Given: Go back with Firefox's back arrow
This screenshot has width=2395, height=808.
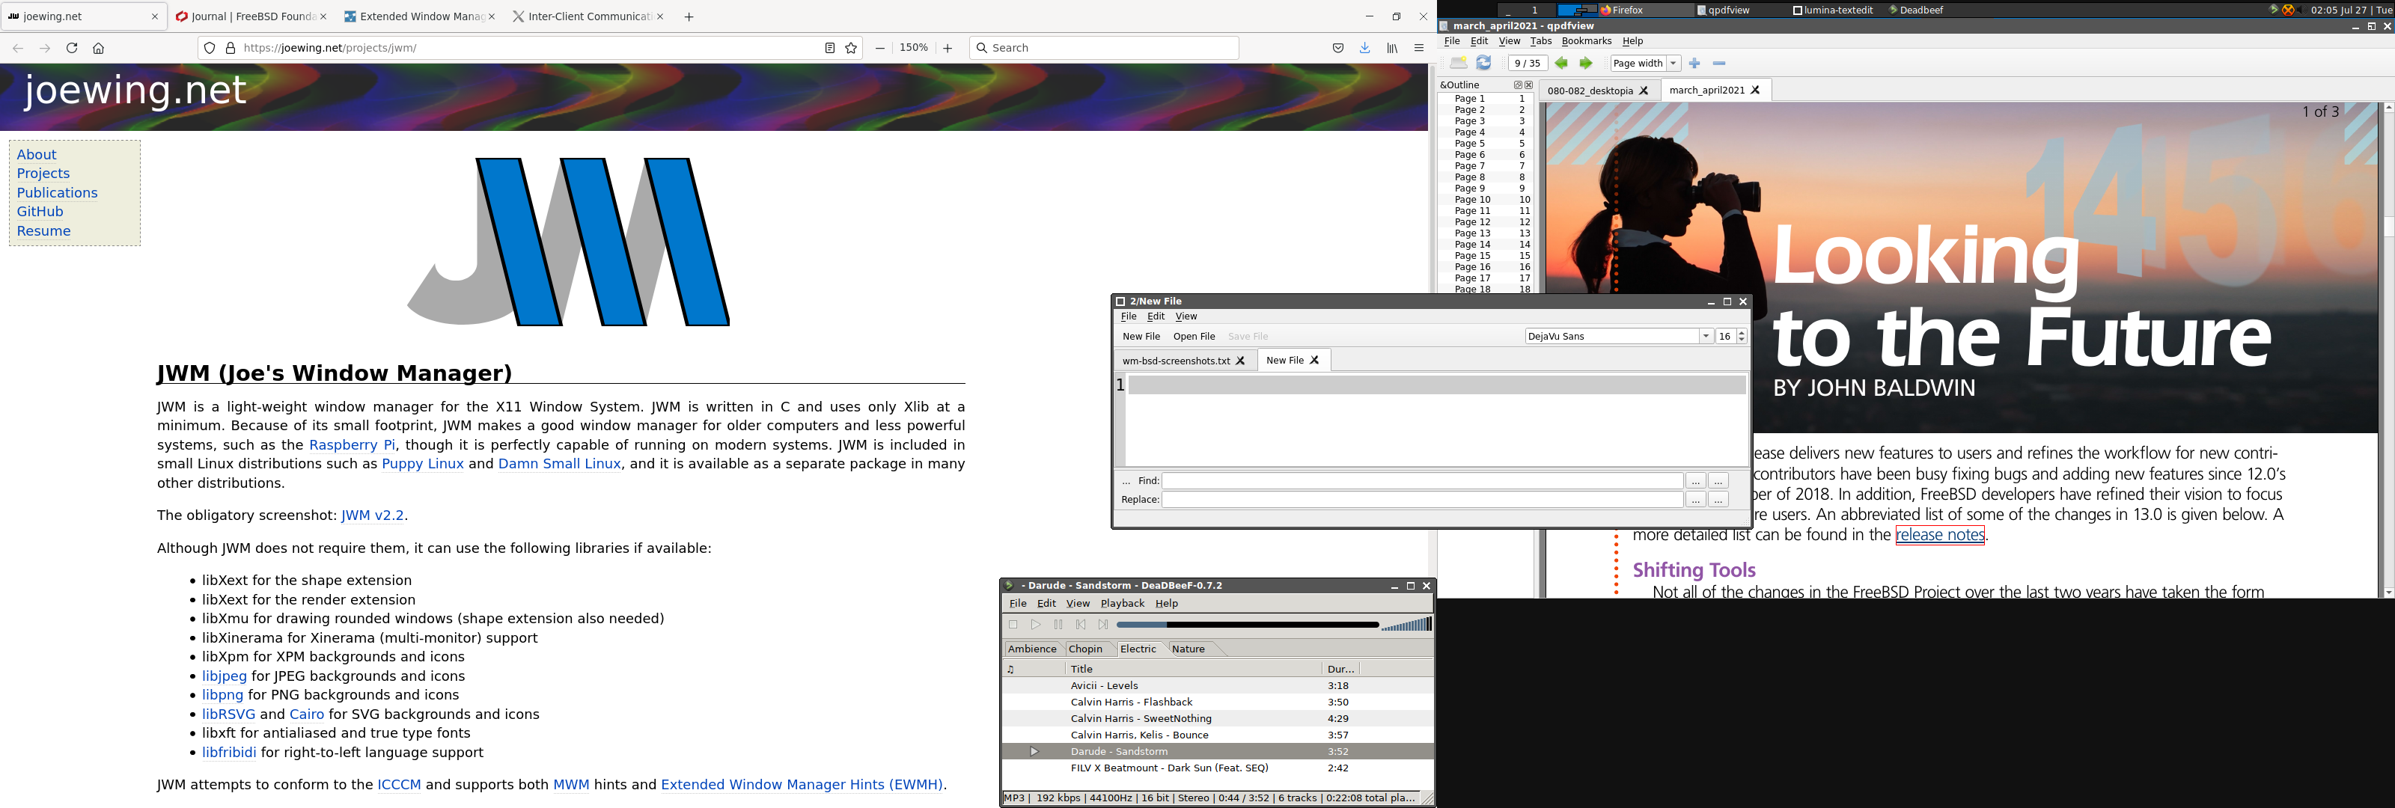Looking at the screenshot, I should [18, 49].
